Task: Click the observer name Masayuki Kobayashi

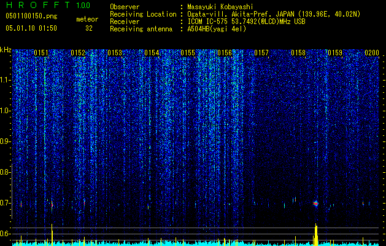Action: pyautogui.click(x=220, y=7)
